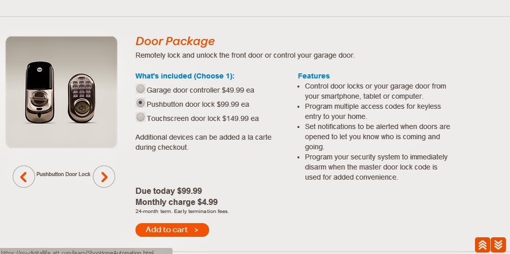Click the Door Package heading
The height and width of the screenshot is (254, 510).
click(x=175, y=41)
